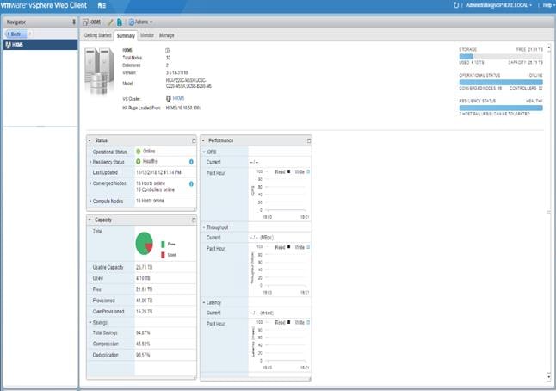Viewport: 556px width, 391px height.
Task: Click the Converged Nodes info icon
Action: pyautogui.click(x=191, y=183)
